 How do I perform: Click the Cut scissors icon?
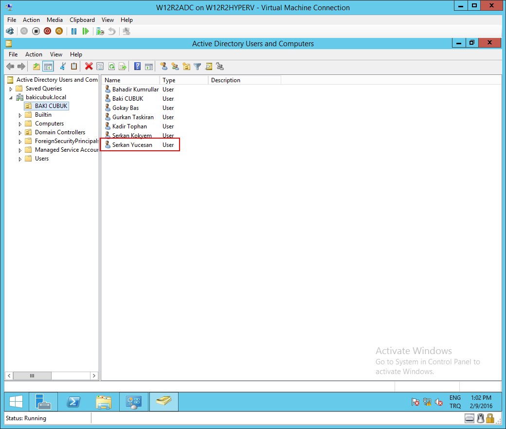pos(63,67)
